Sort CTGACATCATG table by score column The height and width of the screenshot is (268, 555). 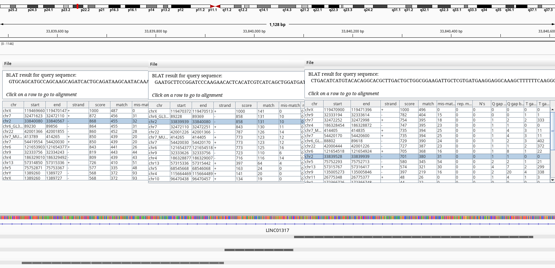[x=409, y=104]
